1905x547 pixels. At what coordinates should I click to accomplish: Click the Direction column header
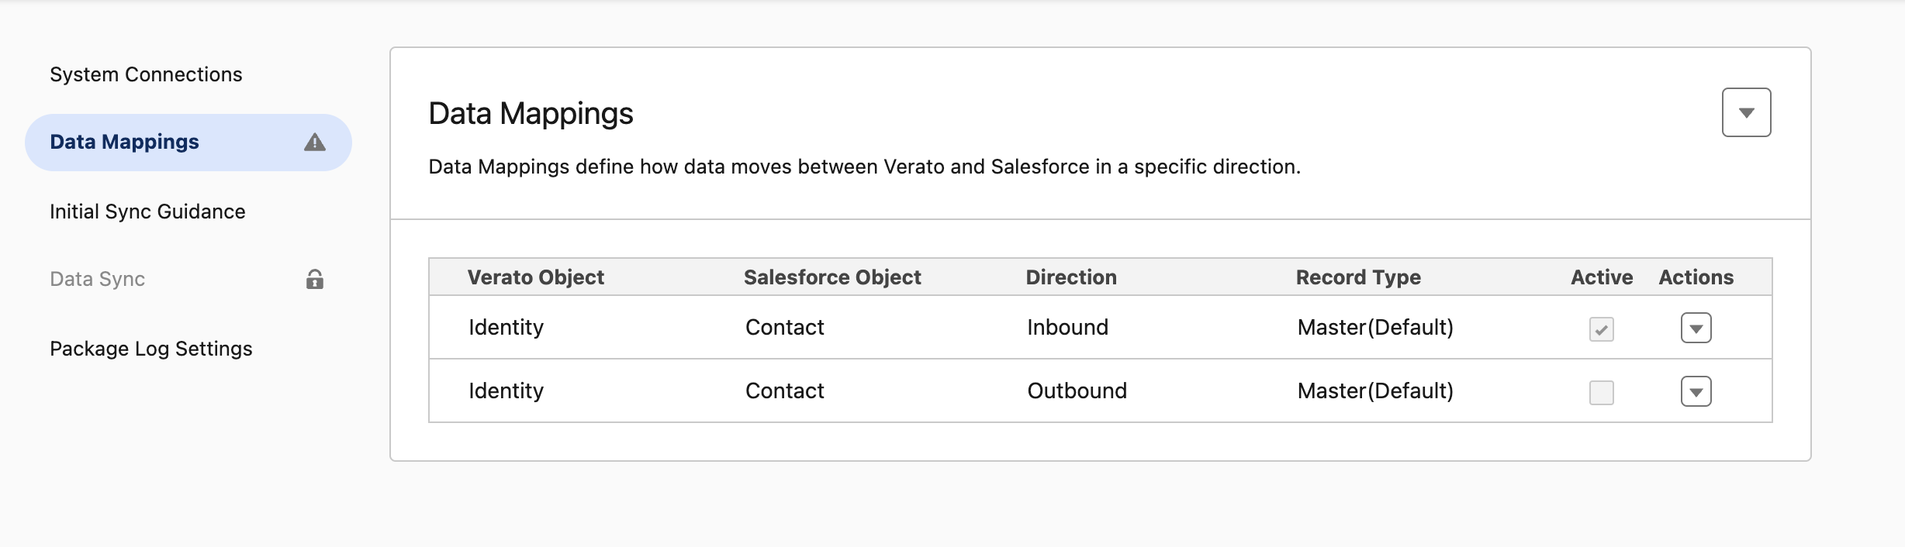point(1071,277)
